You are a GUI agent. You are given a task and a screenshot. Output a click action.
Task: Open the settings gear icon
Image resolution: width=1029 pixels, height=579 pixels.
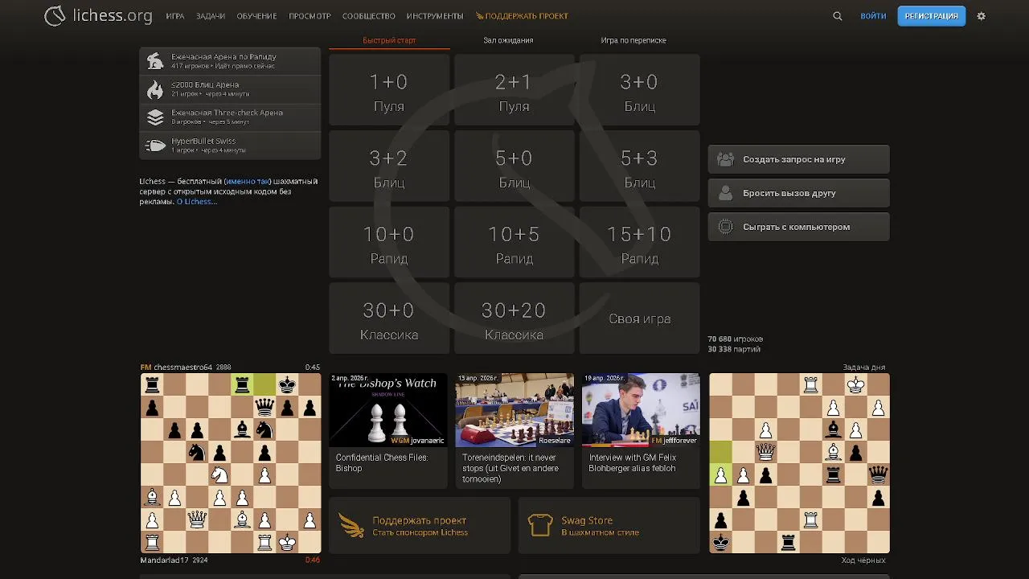tap(981, 16)
